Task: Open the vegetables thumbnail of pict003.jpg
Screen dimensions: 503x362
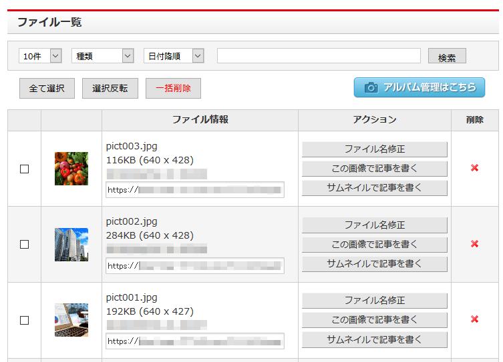Action: pyautogui.click(x=71, y=169)
